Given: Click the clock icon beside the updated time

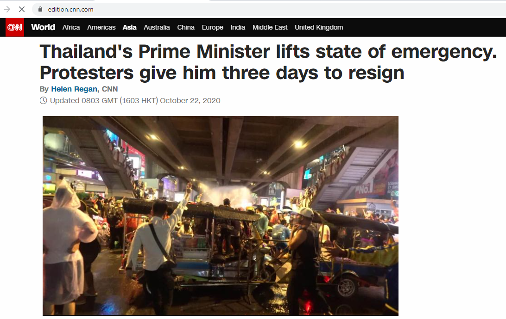Looking at the screenshot, I should (43, 101).
